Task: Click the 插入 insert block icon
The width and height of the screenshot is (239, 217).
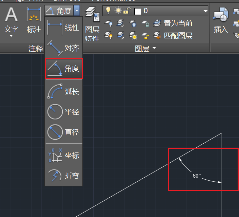Action: [x=221, y=20]
